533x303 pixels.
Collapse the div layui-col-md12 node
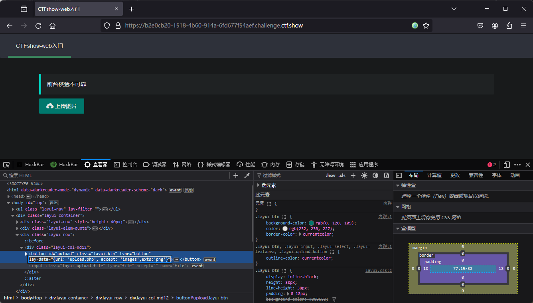click(x=22, y=248)
